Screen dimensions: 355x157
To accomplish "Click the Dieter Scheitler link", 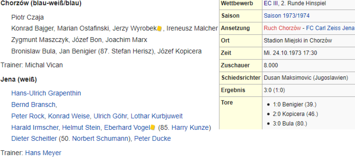I will click(x=34, y=139).
